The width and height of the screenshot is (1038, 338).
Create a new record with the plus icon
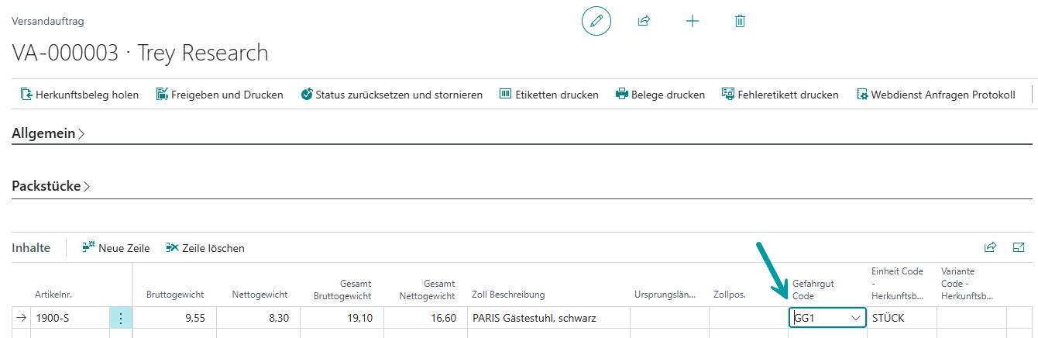(693, 21)
